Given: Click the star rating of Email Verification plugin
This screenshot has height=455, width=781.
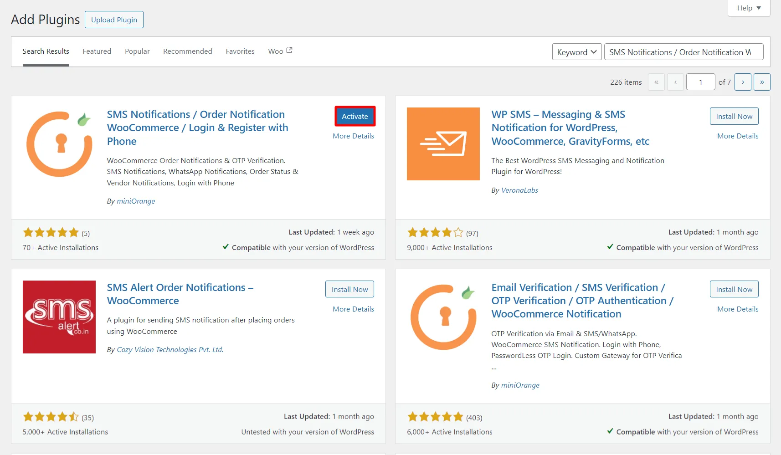Looking at the screenshot, I should pos(435,417).
